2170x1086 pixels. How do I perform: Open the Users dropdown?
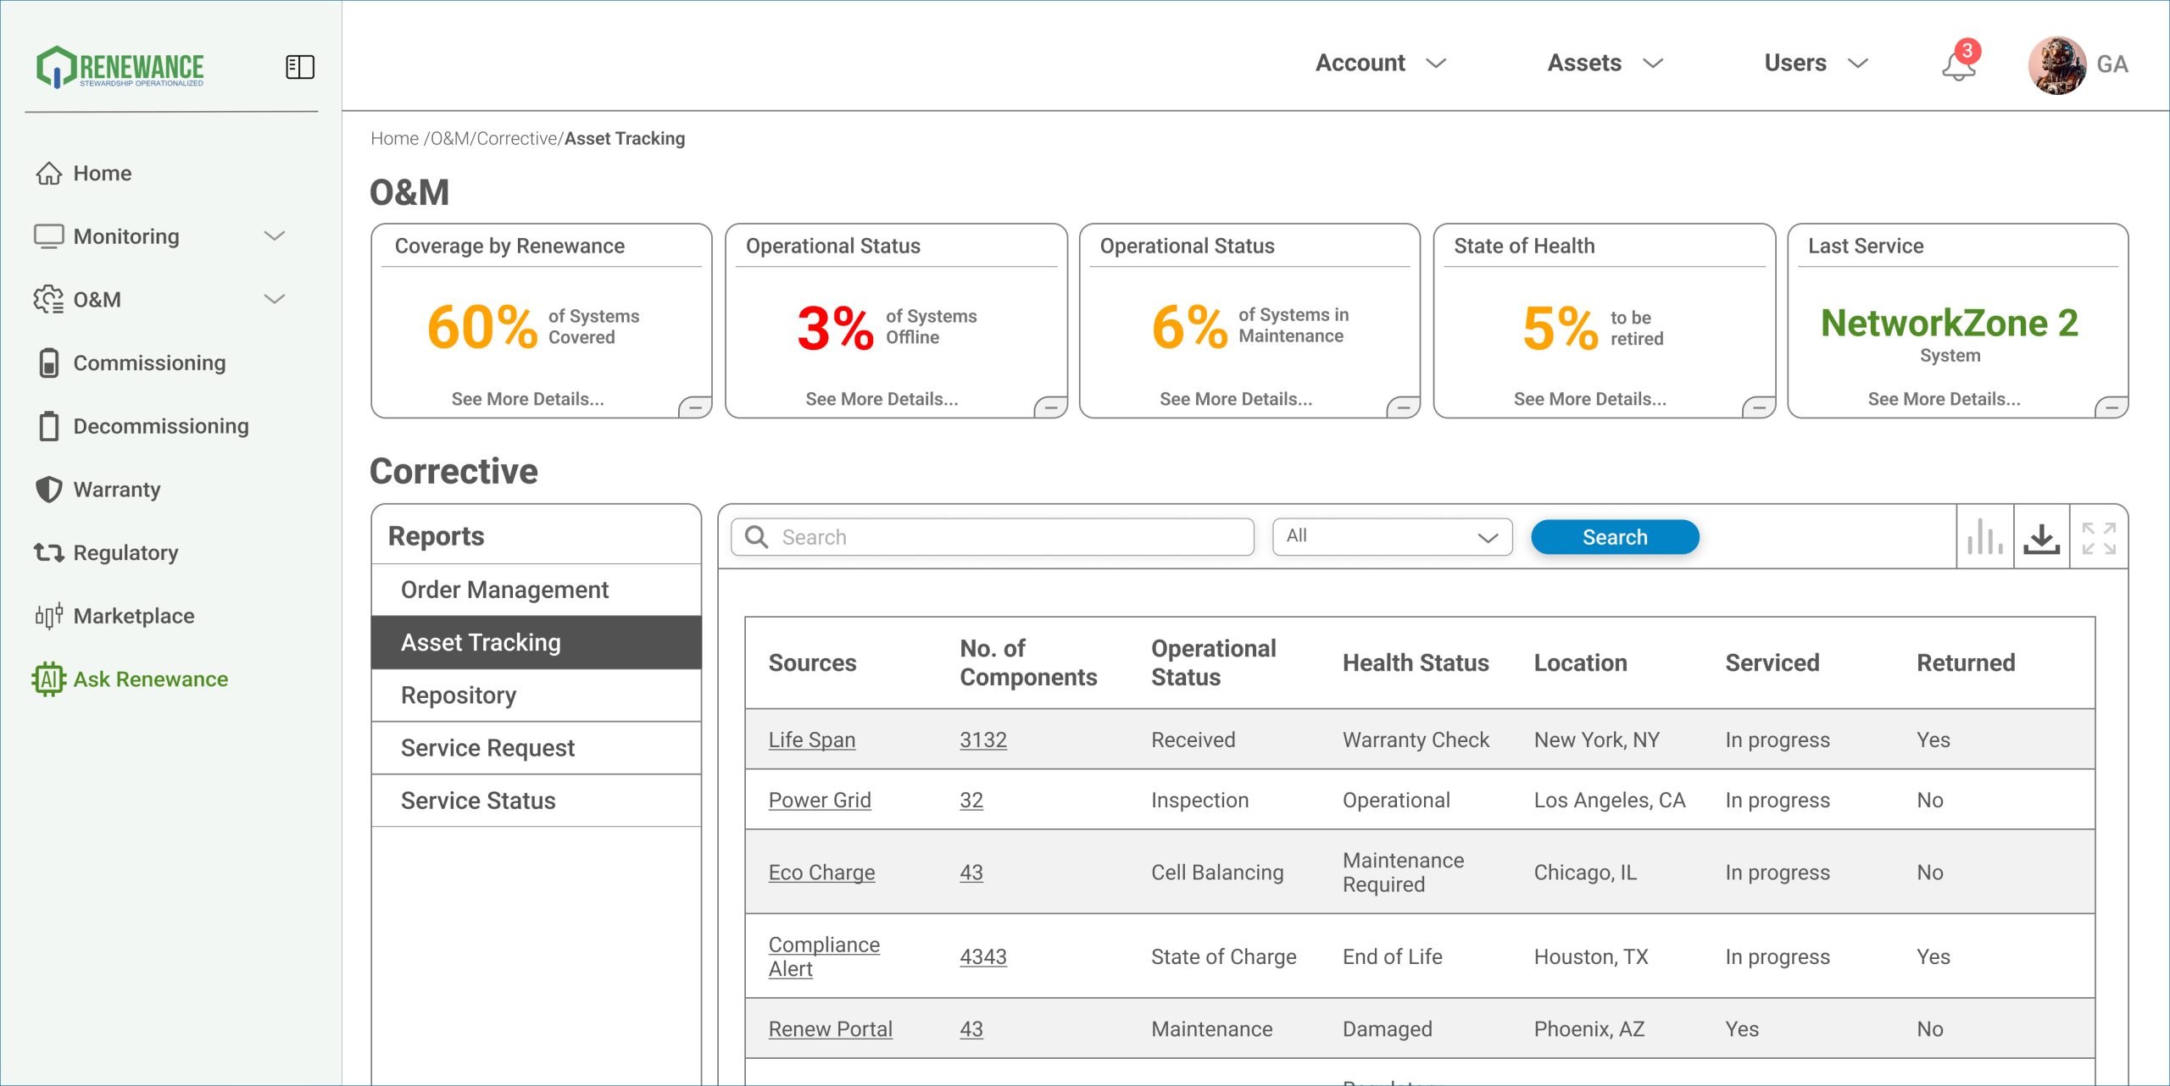click(x=1817, y=64)
